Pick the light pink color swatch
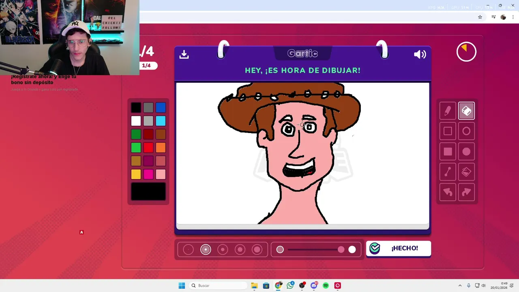Viewport: 519px width, 292px height. tap(161, 174)
